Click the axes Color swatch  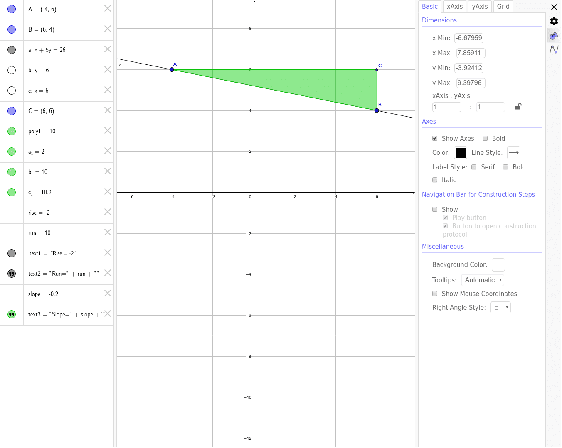pos(461,153)
